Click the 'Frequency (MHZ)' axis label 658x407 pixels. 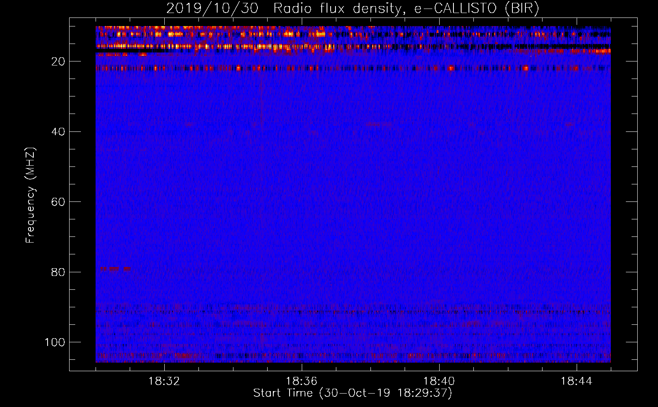pyautogui.click(x=31, y=195)
